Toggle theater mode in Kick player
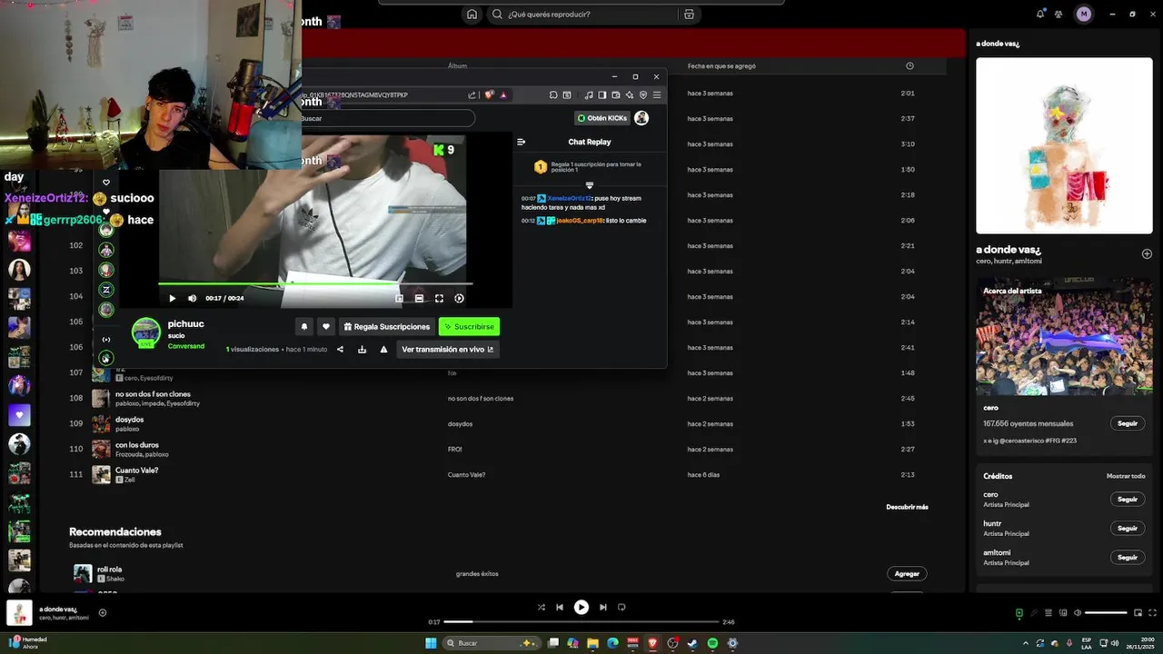 (x=419, y=298)
